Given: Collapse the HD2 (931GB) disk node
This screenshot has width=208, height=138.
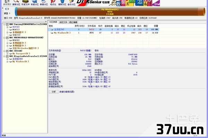Looking at the screenshot, I should tap(4, 51).
